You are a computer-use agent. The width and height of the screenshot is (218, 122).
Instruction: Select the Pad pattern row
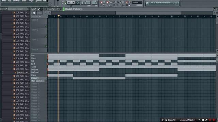click(x=39, y=56)
